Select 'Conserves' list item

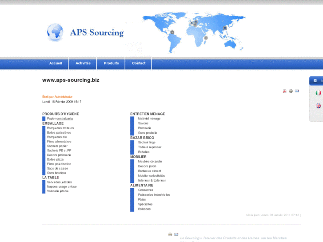point(145,190)
